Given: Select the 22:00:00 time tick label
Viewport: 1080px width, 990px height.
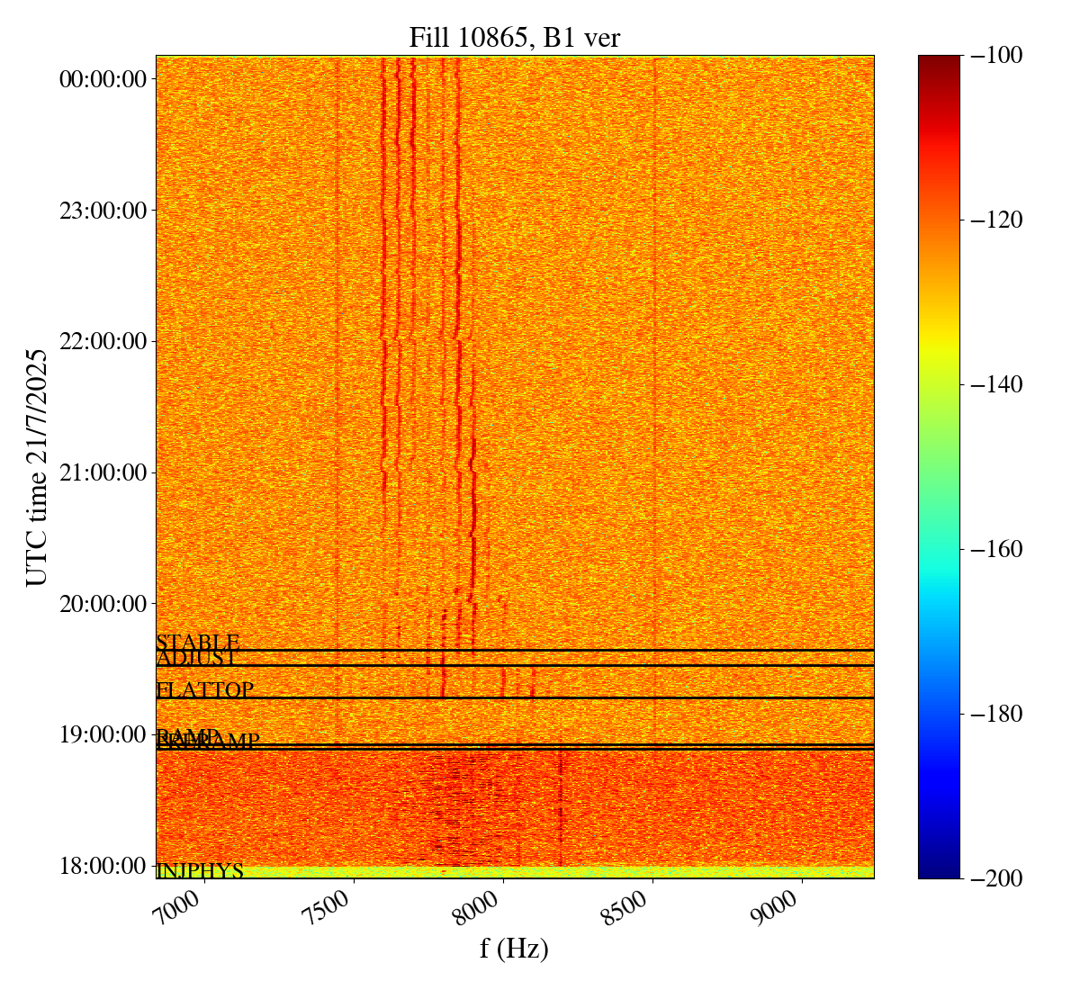Looking at the screenshot, I should (x=103, y=341).
